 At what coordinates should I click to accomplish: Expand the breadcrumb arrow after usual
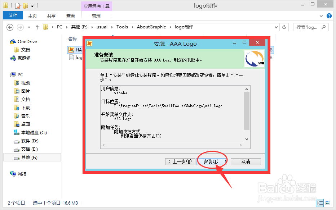(x=112, y=27)
